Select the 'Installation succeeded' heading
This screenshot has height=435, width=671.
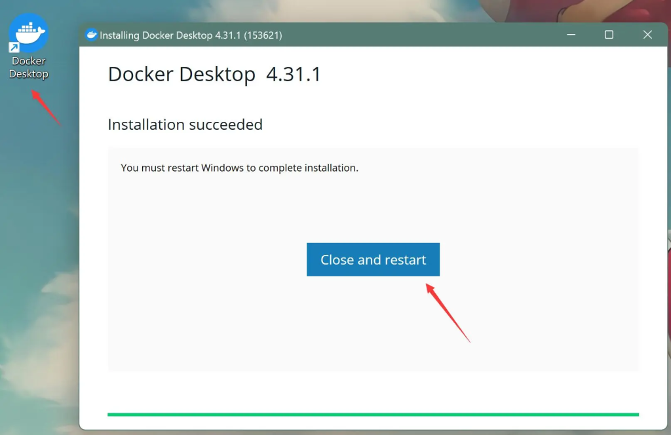(185, 124)
